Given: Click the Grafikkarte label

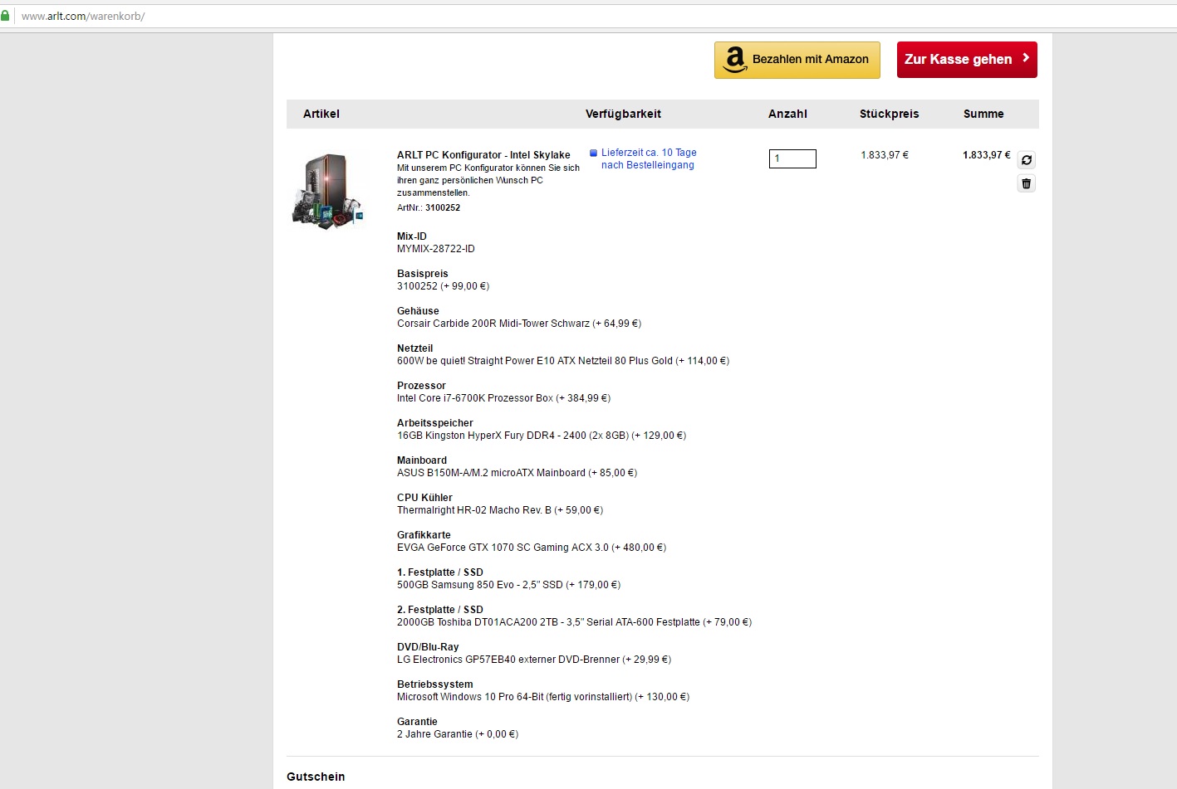Looking at the screenshot, I should [424, 535].
